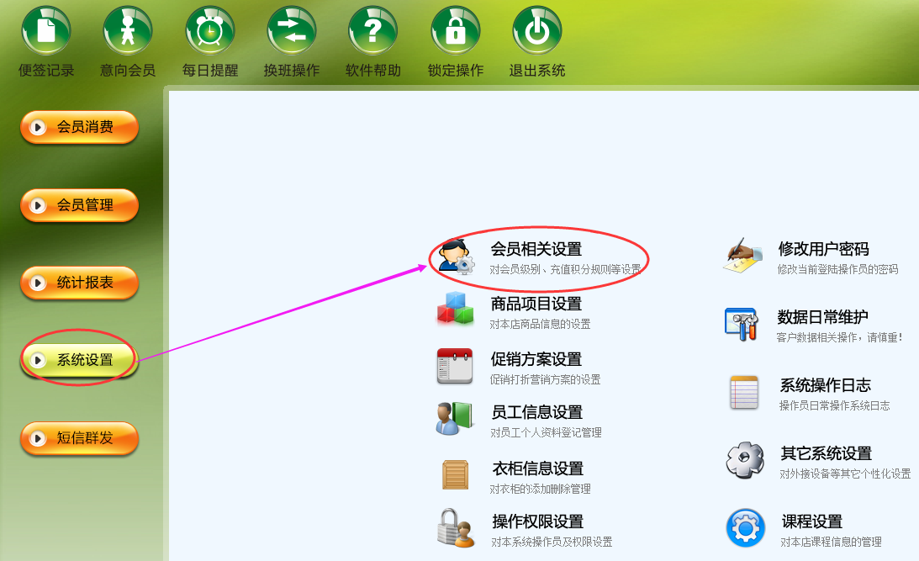Click the 促销方案设置 calendar icon
The image size is (919, 561).
(455, 367)
